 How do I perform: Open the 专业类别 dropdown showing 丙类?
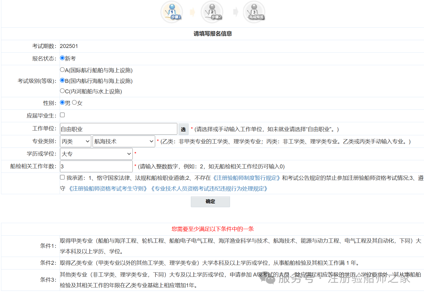click(75, 141)
